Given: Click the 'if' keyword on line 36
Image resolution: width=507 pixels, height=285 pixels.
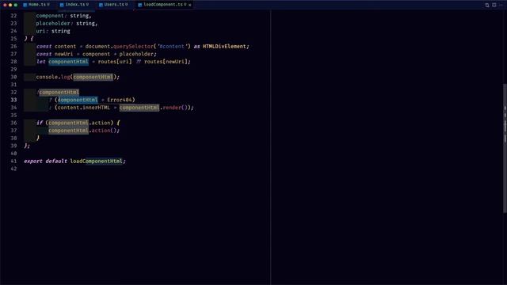Looking at the screenshot, I should [x=40, y=123].
